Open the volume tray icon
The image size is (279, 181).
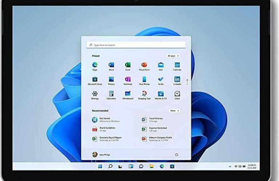(x=240, y=167)
